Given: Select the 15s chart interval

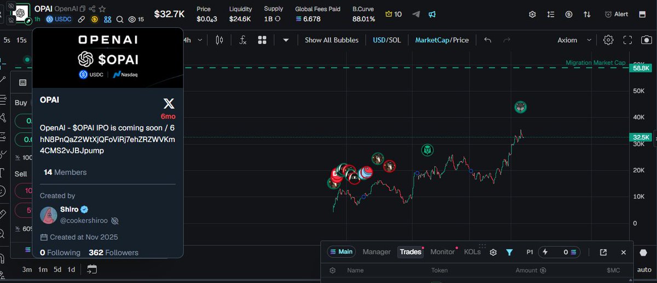Looking at the screenshot, I should [21, 40].
